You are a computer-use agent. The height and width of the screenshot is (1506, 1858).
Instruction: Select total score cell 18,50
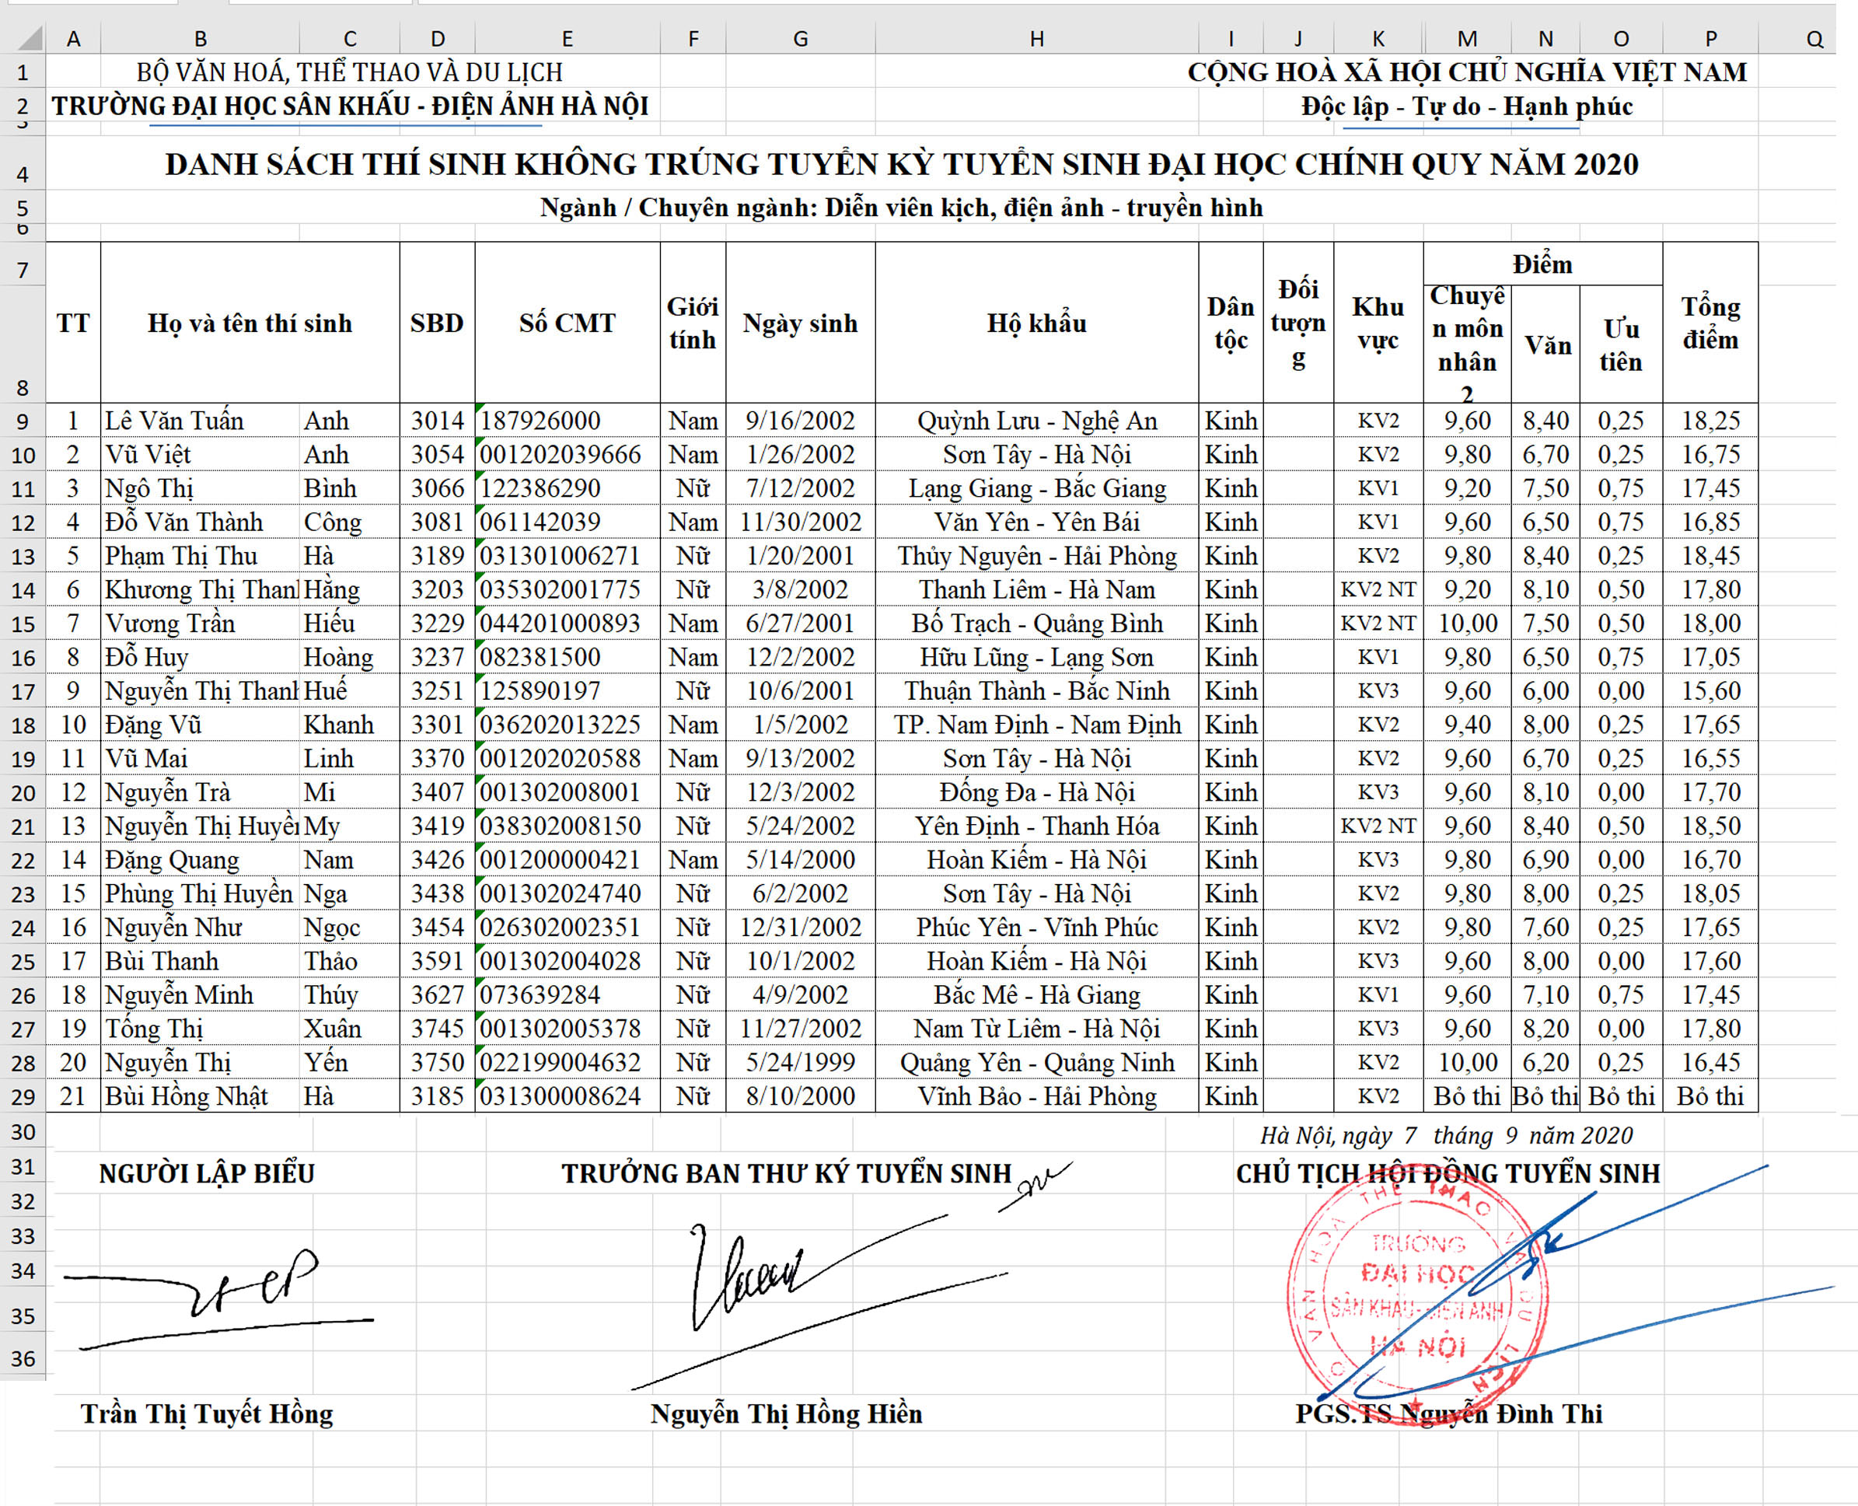pyautogui.click(x=1710, y=826)
